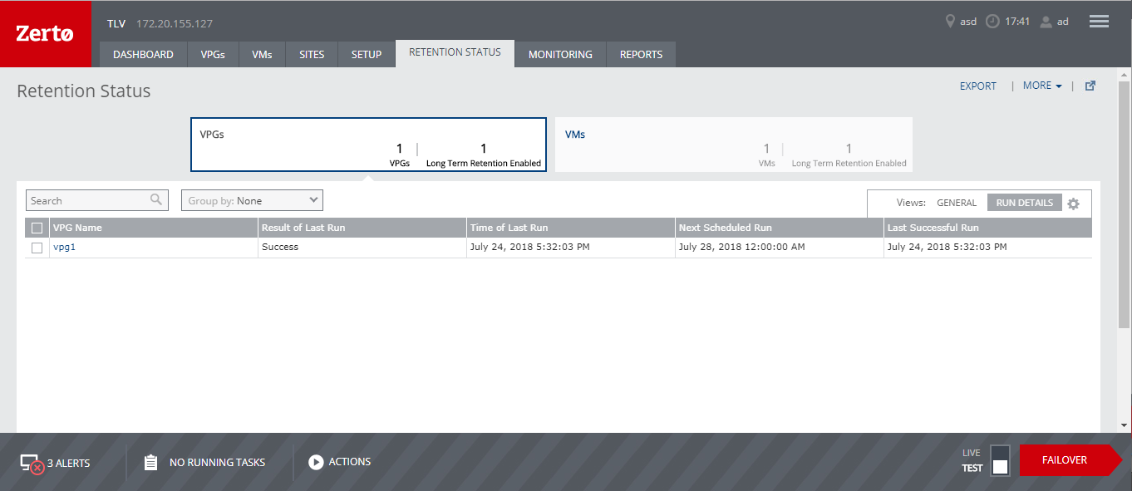Click the site IP 172.20.155.127
The height and width of the screenshot is (491, 1132).
point(175,23)
